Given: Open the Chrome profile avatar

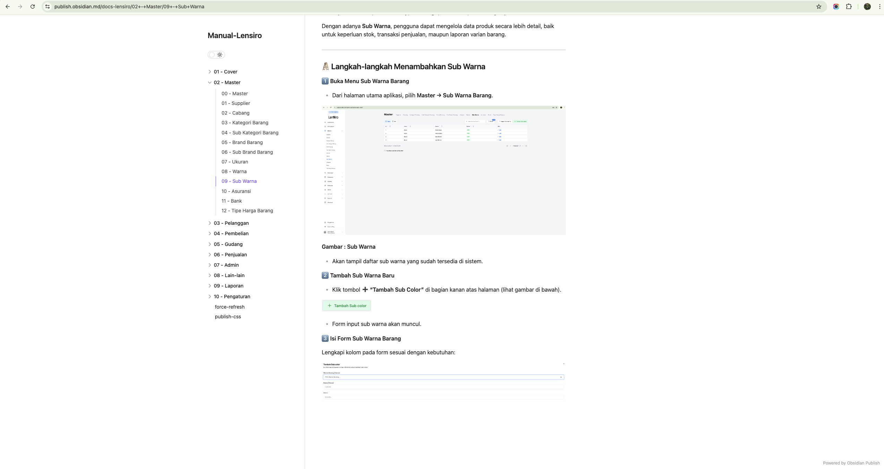Looking at the screenshot, I should 867,7.
